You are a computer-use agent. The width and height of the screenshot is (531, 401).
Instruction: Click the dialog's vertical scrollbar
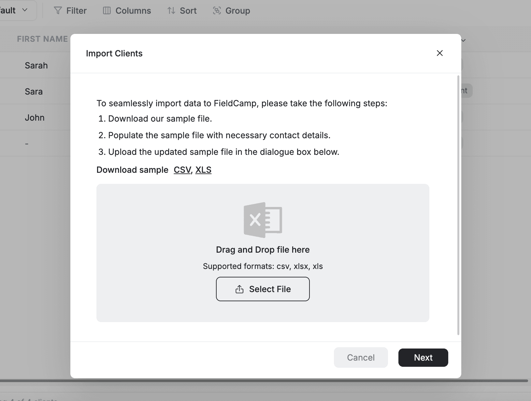coord(458,205)
